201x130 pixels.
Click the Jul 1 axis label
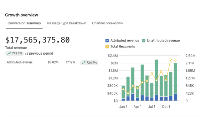[x=152, y=107]
